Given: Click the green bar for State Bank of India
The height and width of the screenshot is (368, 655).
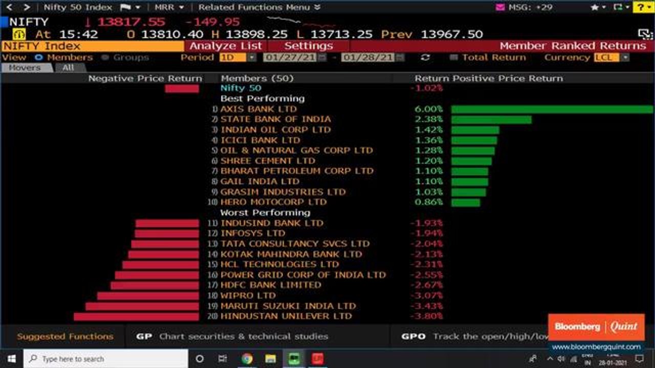Looking at the screenshot, I should pos(491,119).
